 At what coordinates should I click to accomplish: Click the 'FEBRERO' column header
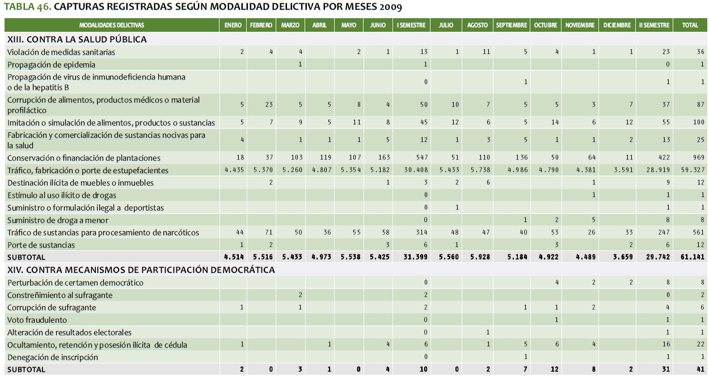(261, 26)
